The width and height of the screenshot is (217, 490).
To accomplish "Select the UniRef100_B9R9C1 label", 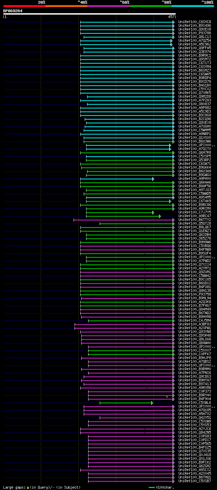I will [195, 55].
